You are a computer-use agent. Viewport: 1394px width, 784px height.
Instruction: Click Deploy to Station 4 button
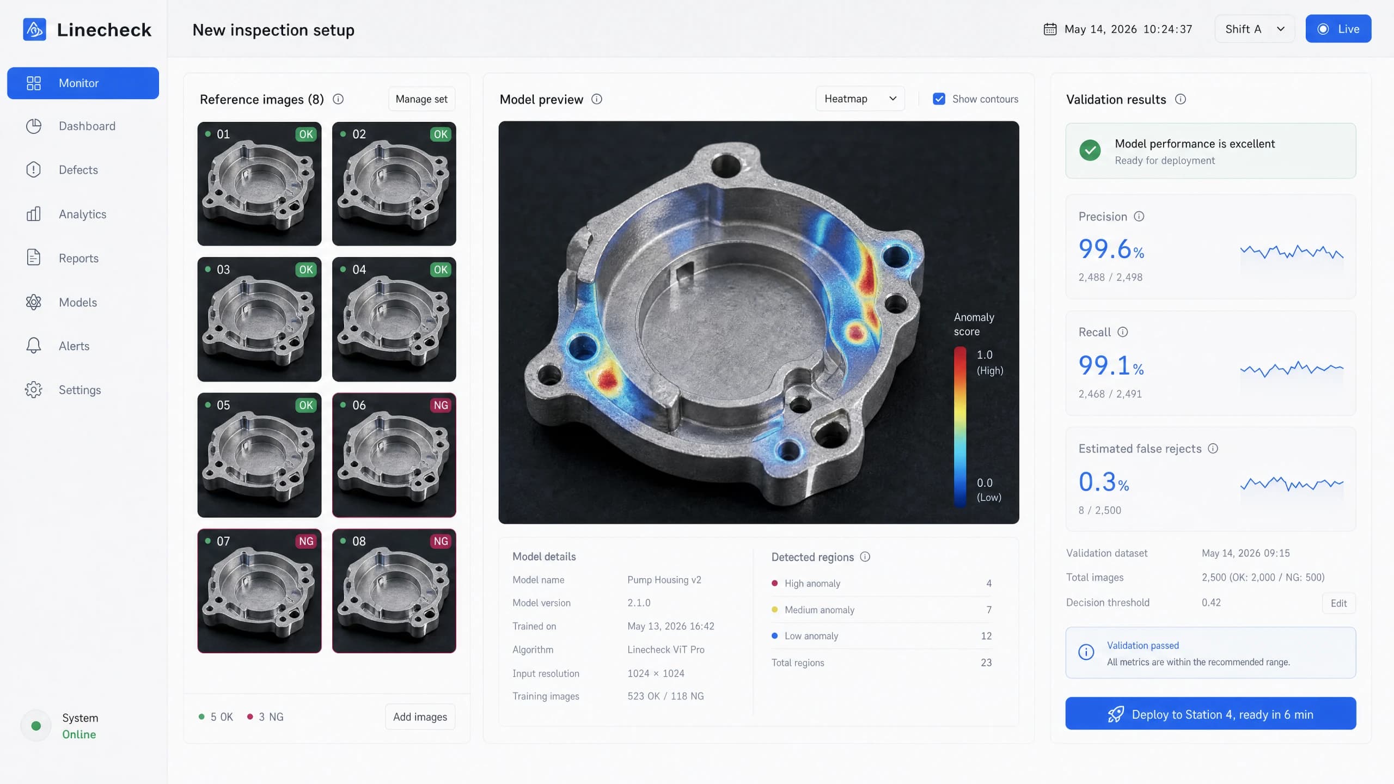click(x=1210, y=714)
